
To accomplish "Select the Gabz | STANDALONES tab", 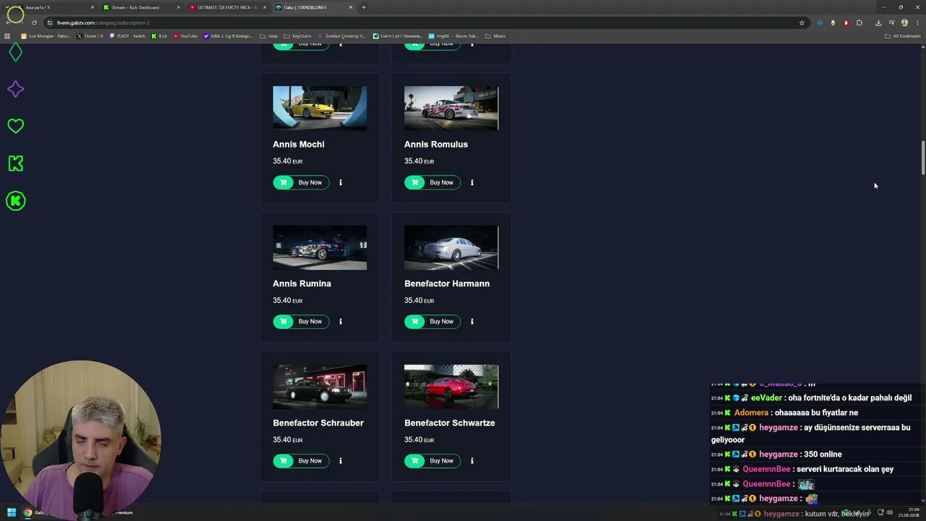I will pyautogui.click(x=313, y=7).
